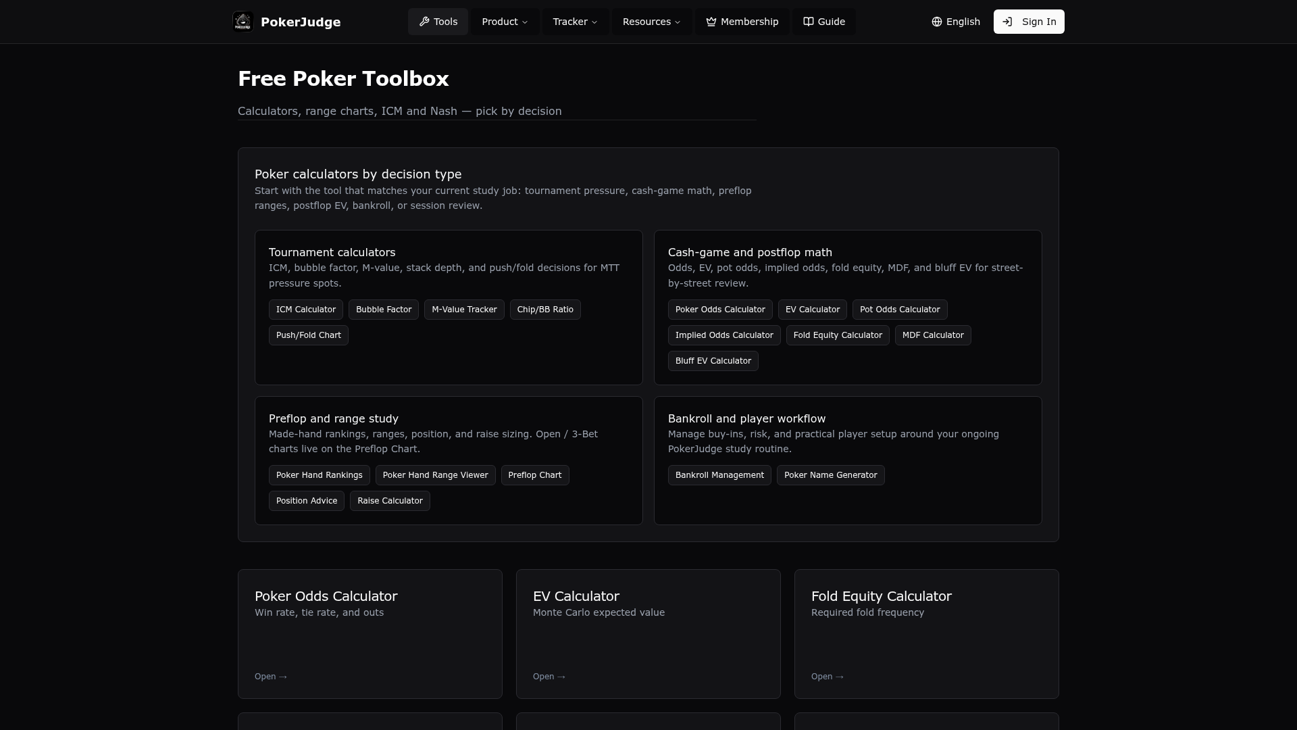Click the wrench icon in Tools
This screenshot has height=730, width=1297.
click(x=424, y=22)
